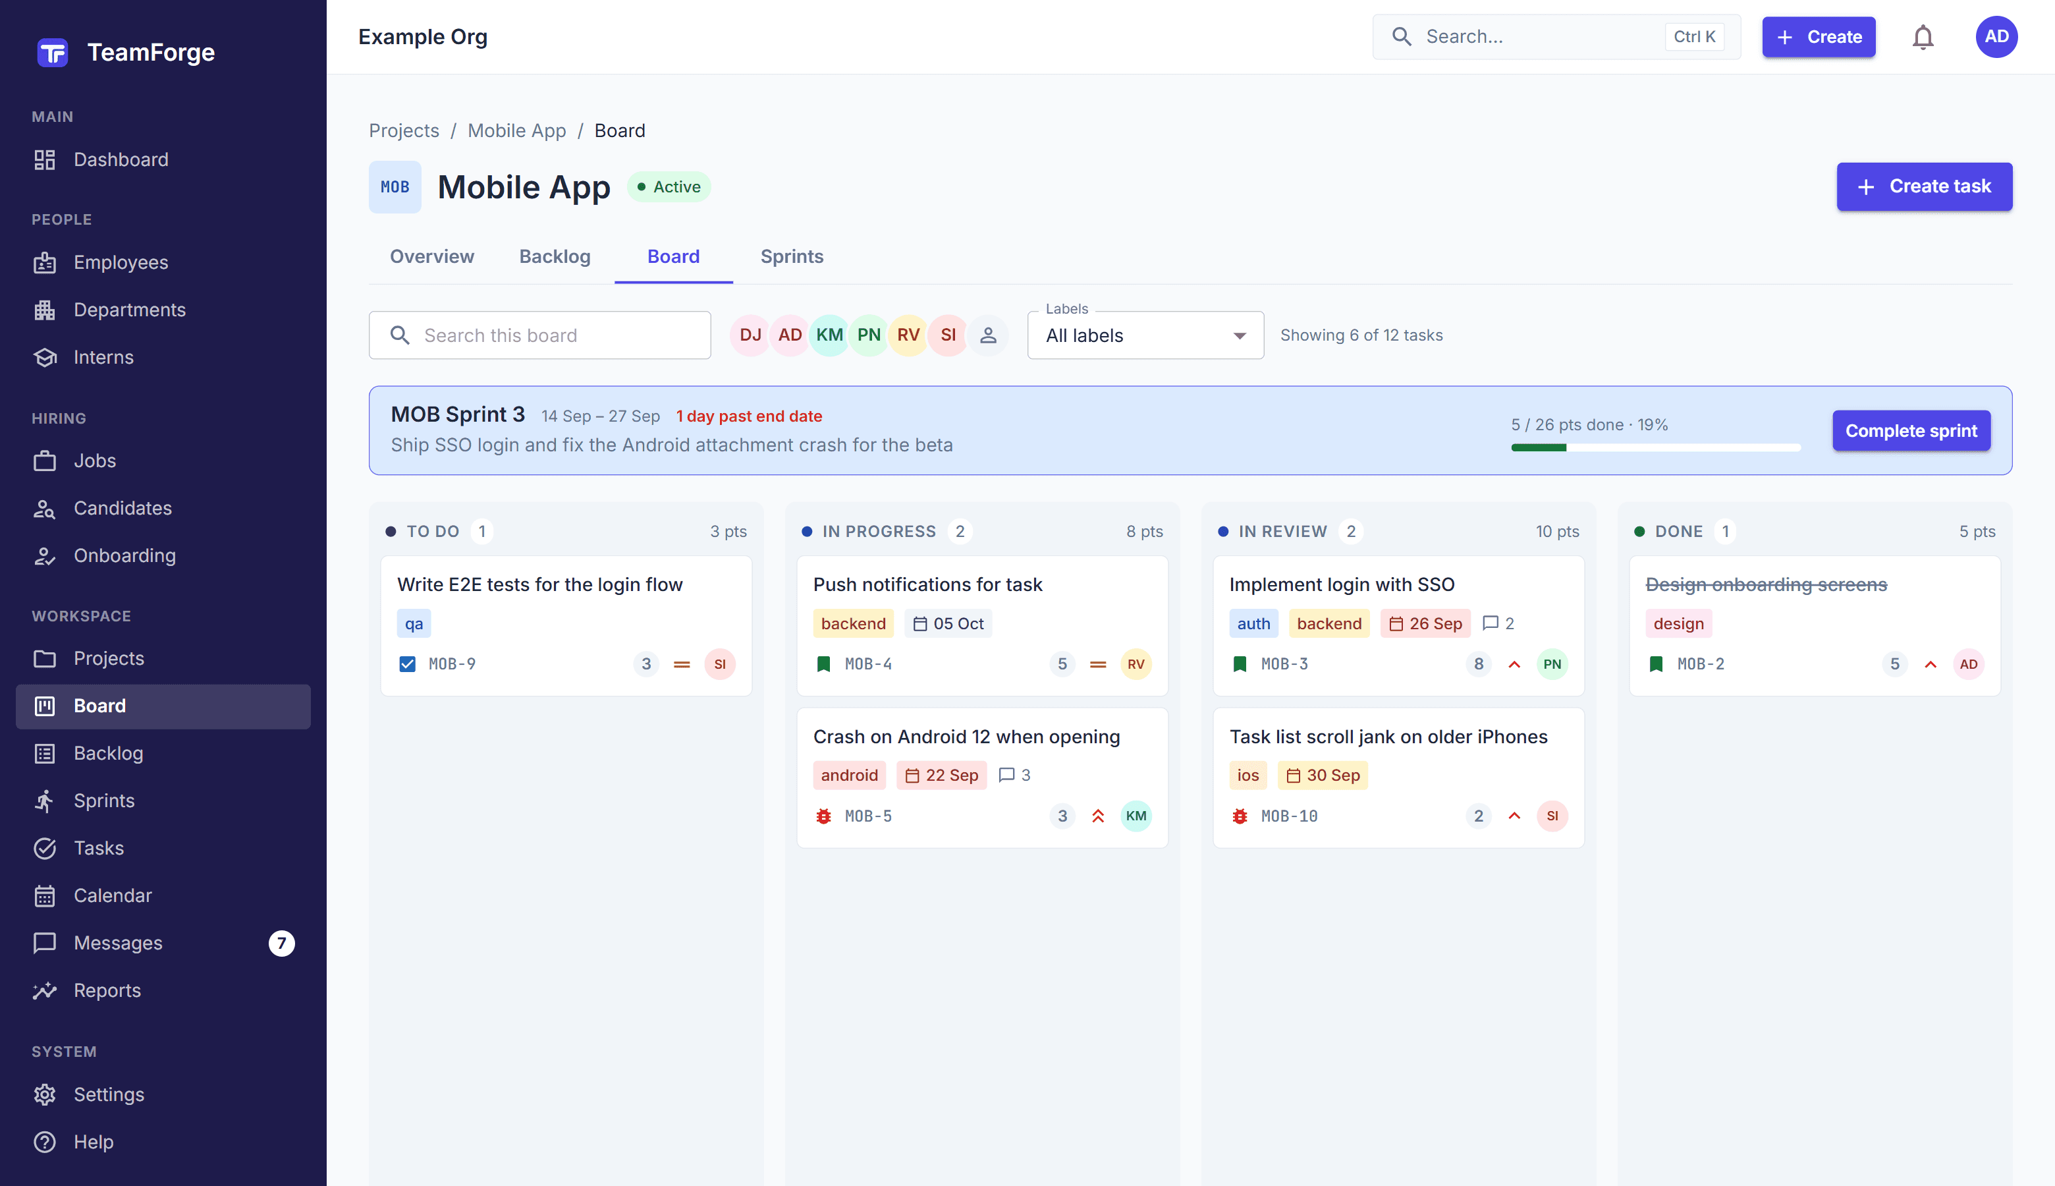Image resolution: width=2055 pixels, height=1186 pixels.
Task: Toggle AD assignee filter avatar
Action: (790, 335)
